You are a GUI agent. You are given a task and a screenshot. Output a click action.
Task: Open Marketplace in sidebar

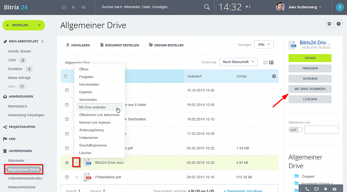pos(17,106)
